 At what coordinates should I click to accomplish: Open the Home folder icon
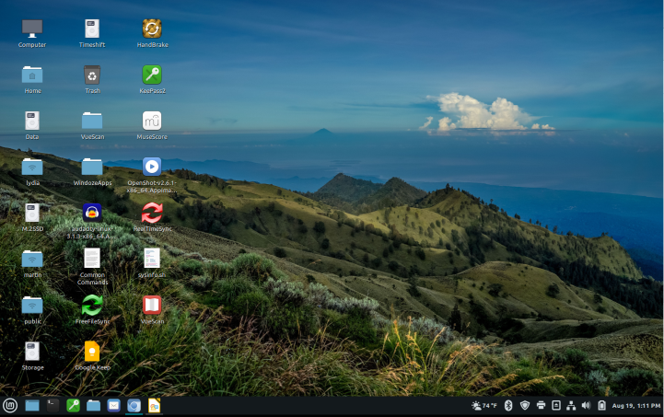[x=32, y=75]
